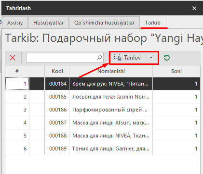Screen dimensions: 203x174
Task: Sort by the Nomlanishi column header
Action: tap(111, 71)
